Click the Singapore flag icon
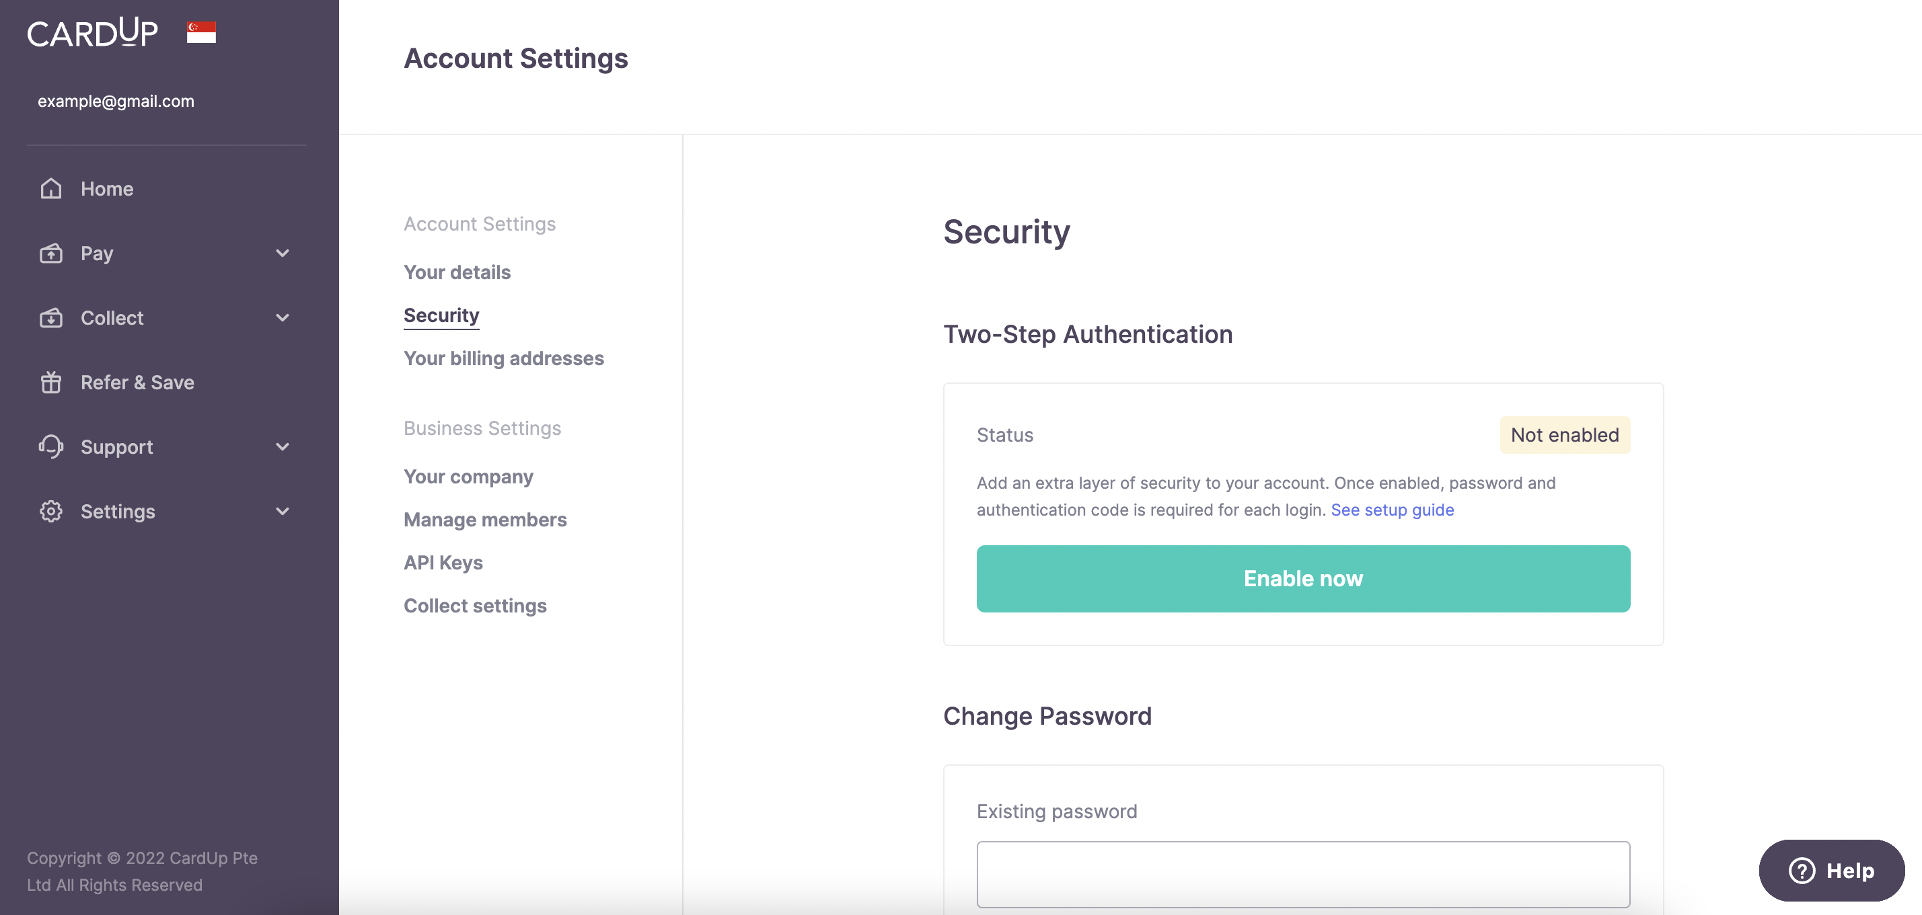 tap(201, 33)
